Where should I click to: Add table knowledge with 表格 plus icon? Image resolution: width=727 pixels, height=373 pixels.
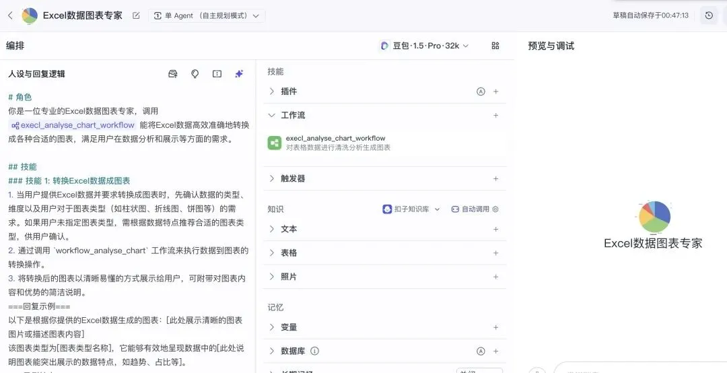coord(495,253)
